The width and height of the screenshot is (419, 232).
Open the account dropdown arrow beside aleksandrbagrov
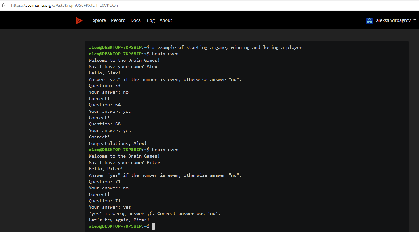pyautogui.click(x=415, y=20)
